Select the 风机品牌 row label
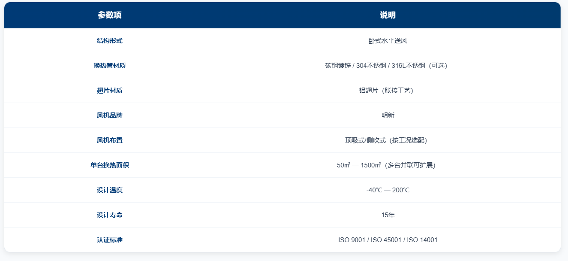568x261 pixels. tap(110, 115)
